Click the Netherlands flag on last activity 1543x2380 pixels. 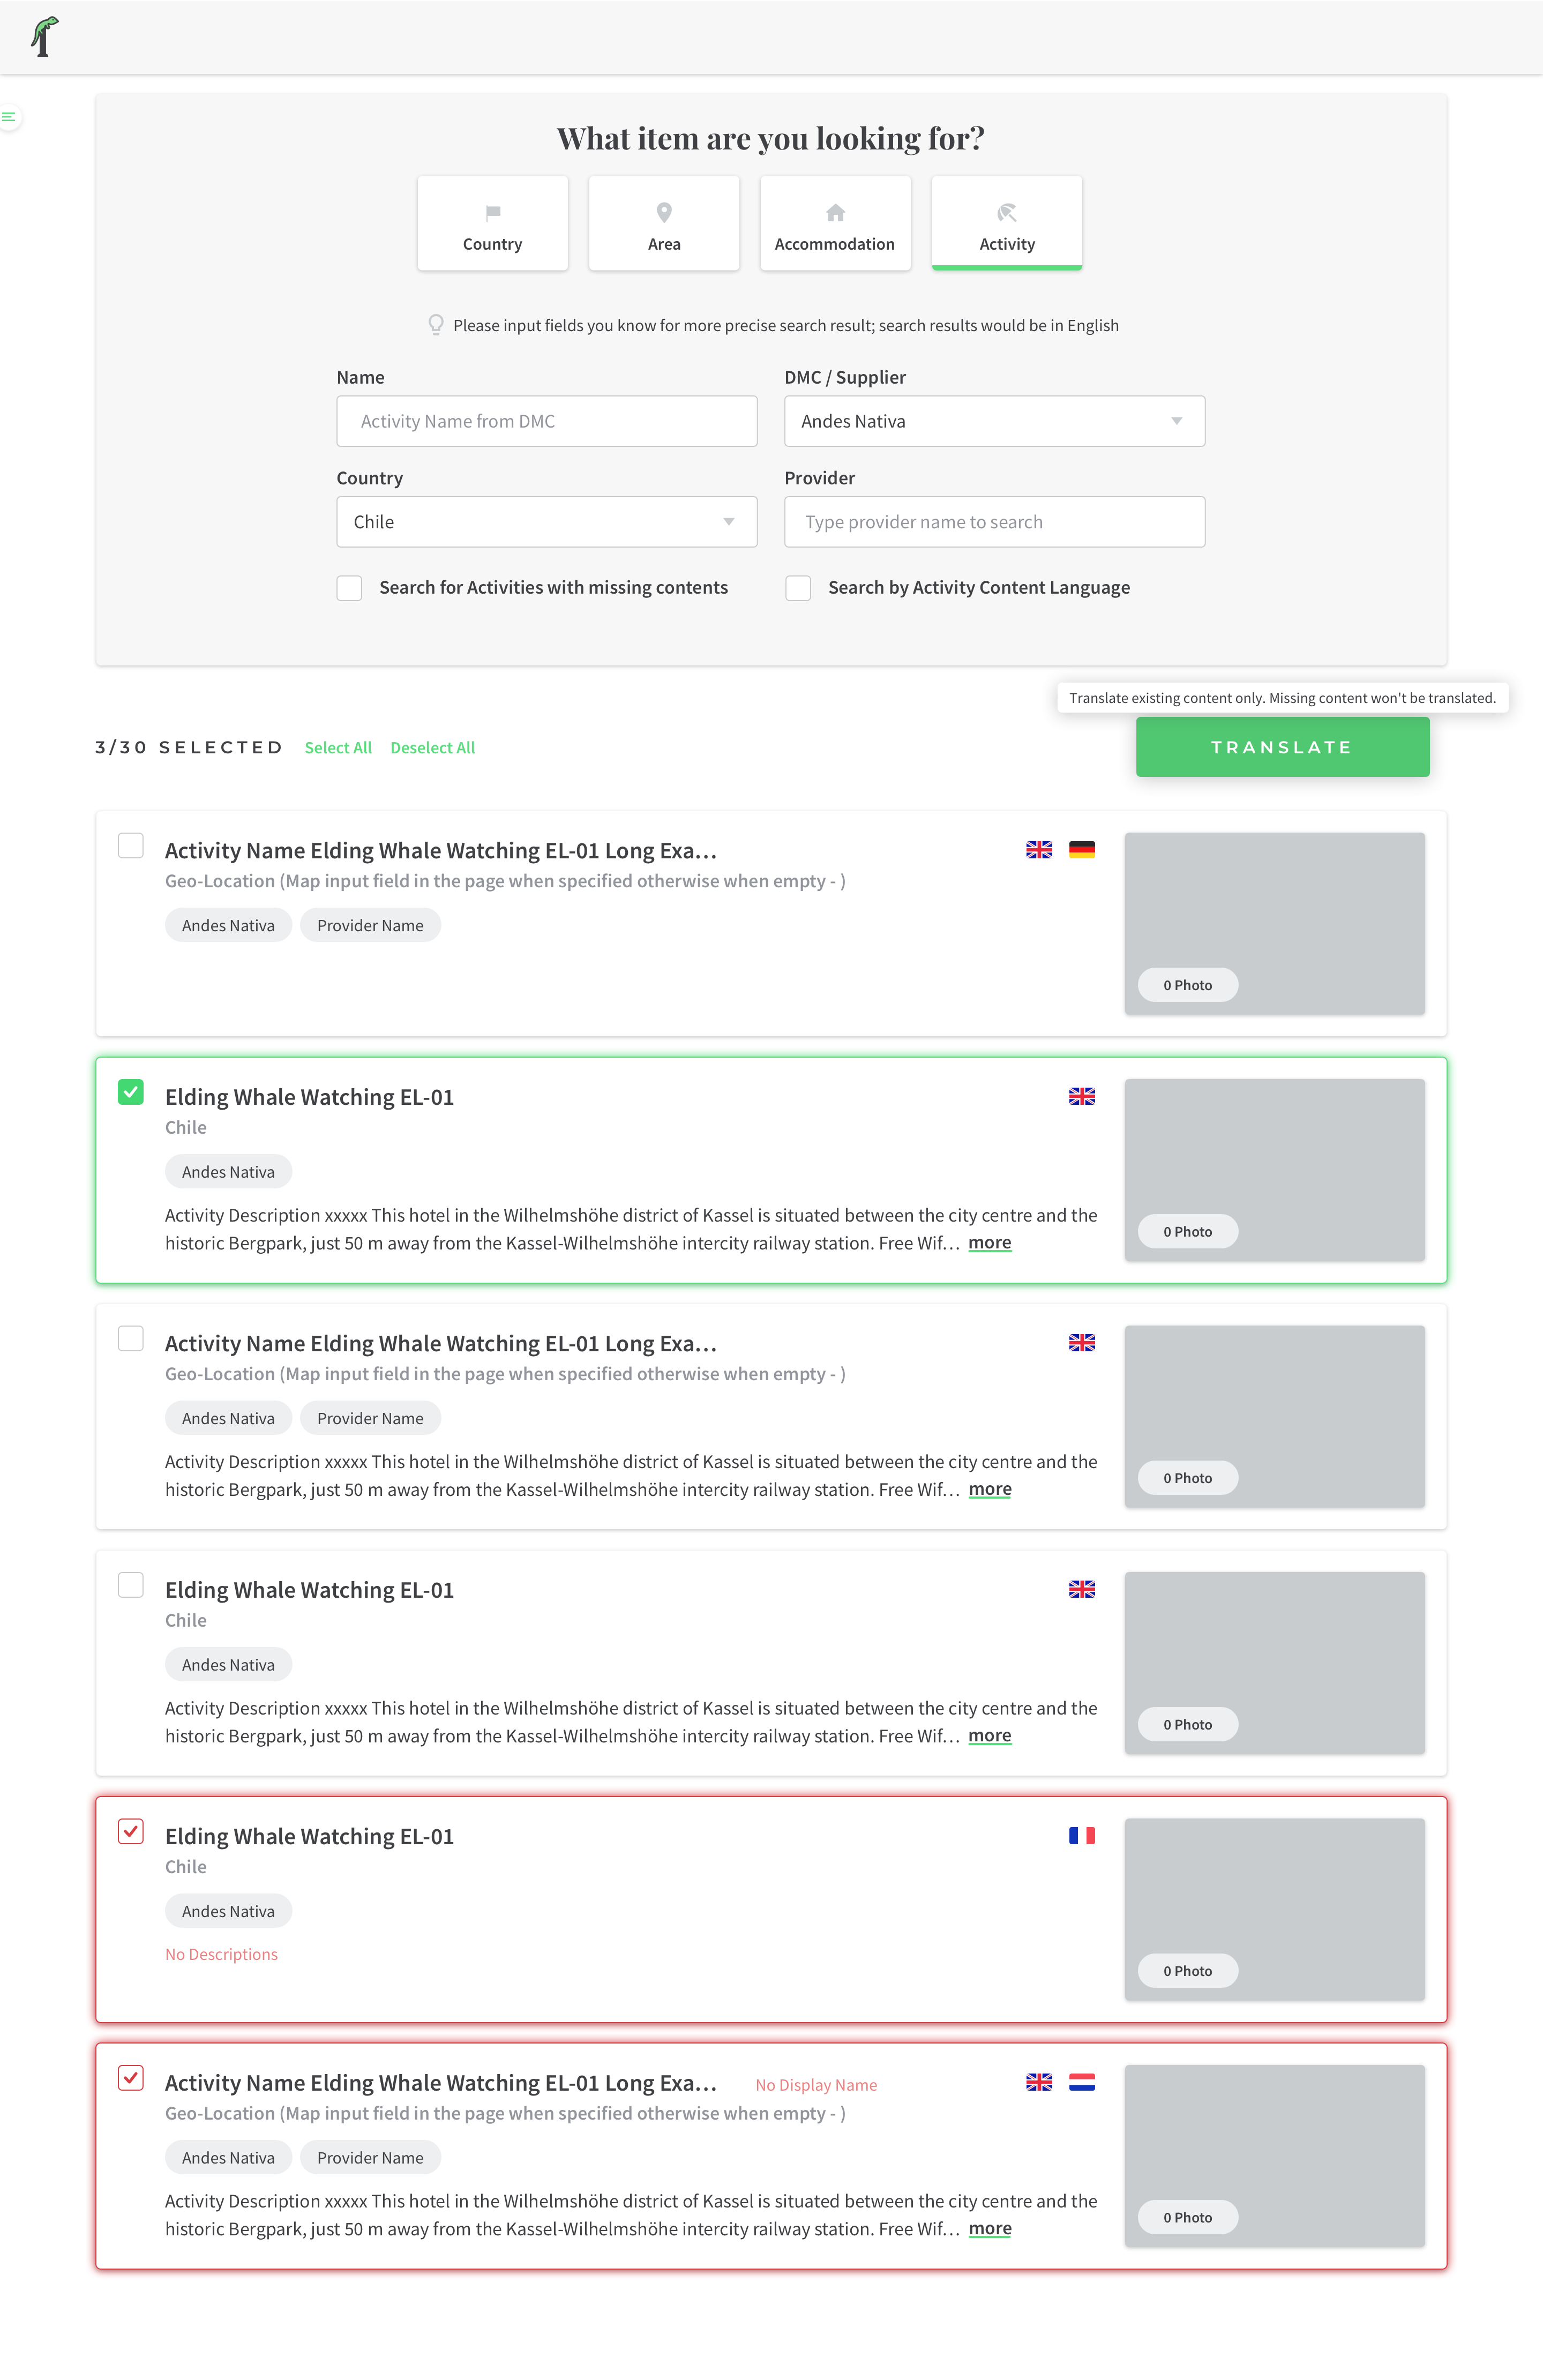[1081, 2082]
